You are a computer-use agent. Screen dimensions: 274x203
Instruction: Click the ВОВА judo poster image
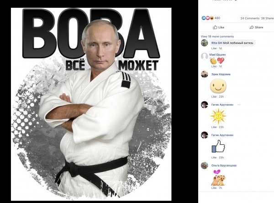point(91,104)
